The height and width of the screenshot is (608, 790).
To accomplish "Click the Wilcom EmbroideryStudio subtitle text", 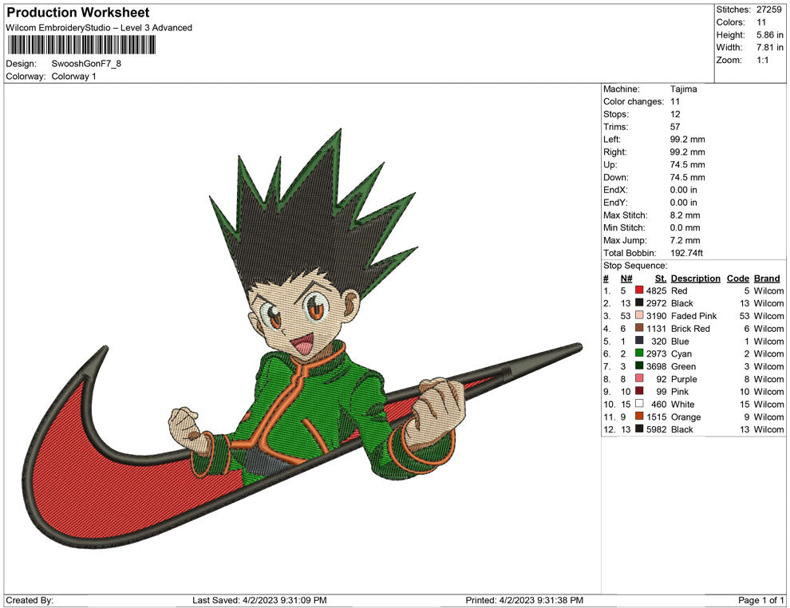I will [x=99, y=28].
